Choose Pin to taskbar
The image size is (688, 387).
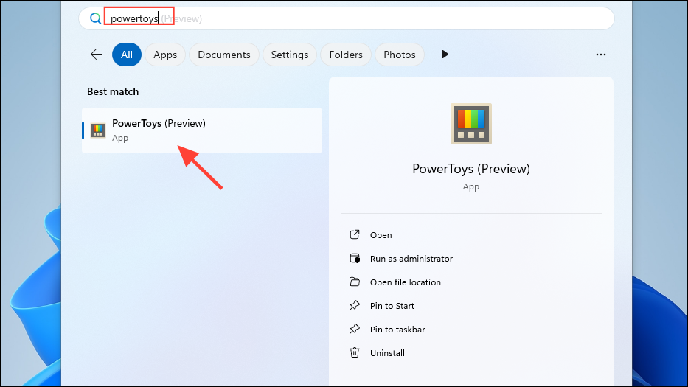pyautogui.click(x=397, y=330)
